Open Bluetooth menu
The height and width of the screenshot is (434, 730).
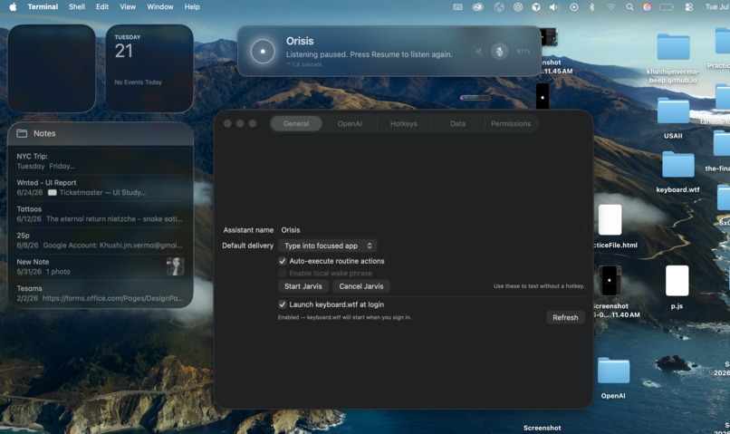coord(591,7)
